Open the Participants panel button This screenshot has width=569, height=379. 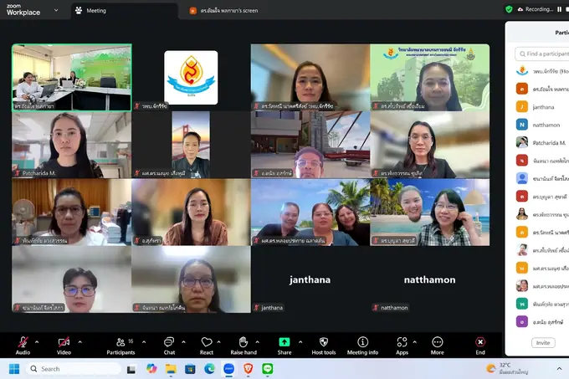120,346
